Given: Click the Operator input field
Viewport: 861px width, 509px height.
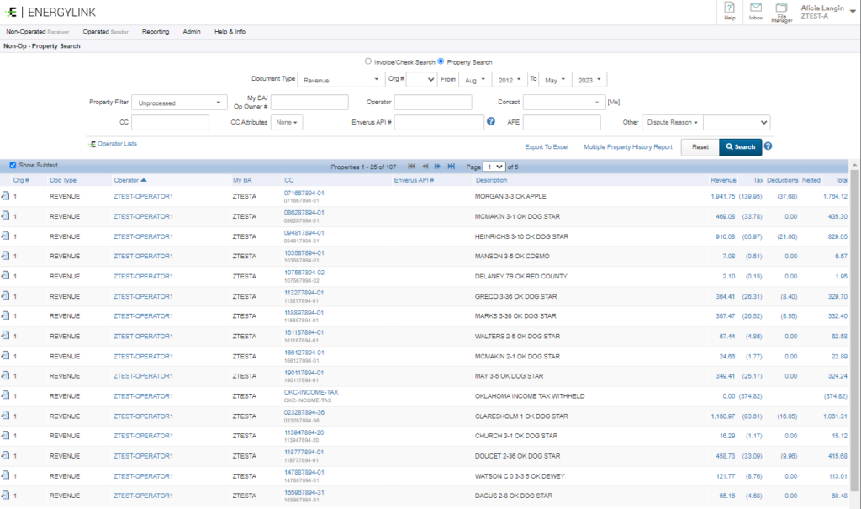Looking at the screenshot, I should 432,103.
